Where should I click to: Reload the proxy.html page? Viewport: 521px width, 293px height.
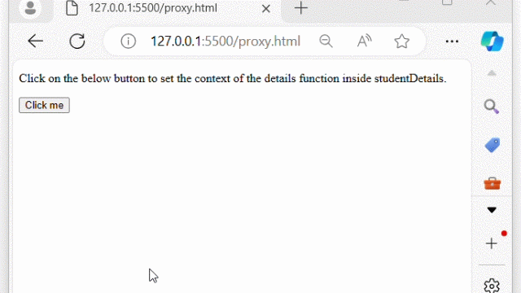coord(77,42)
